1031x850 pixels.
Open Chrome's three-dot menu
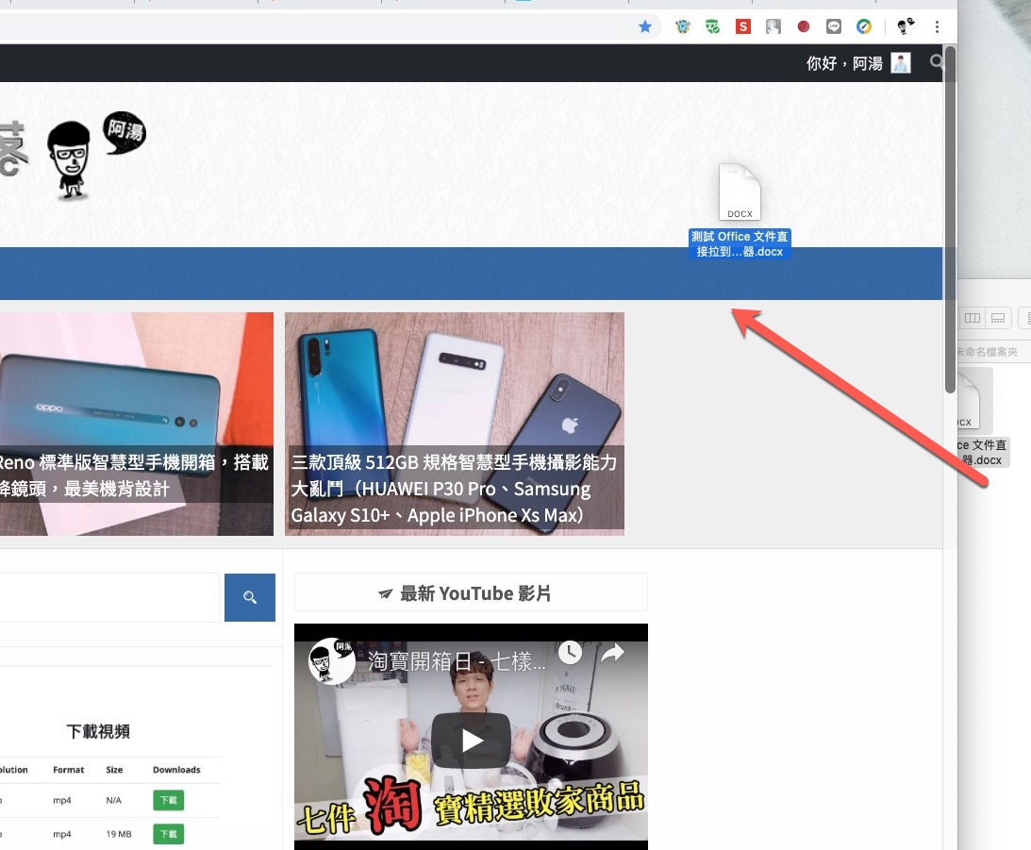coord(937,26)
